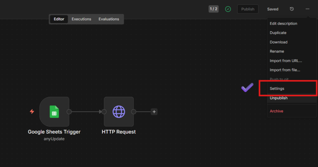Screen dimensions: 318x167
Task: Click the 1 / 2 version badge
Action: tap(213, 9)
